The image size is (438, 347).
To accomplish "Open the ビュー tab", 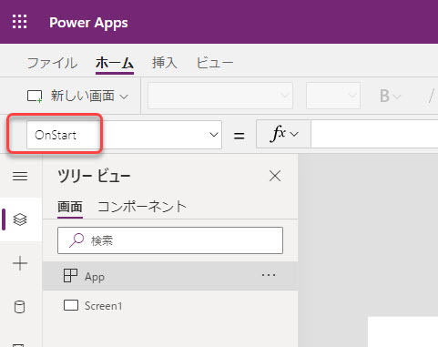I will (215, 63).
